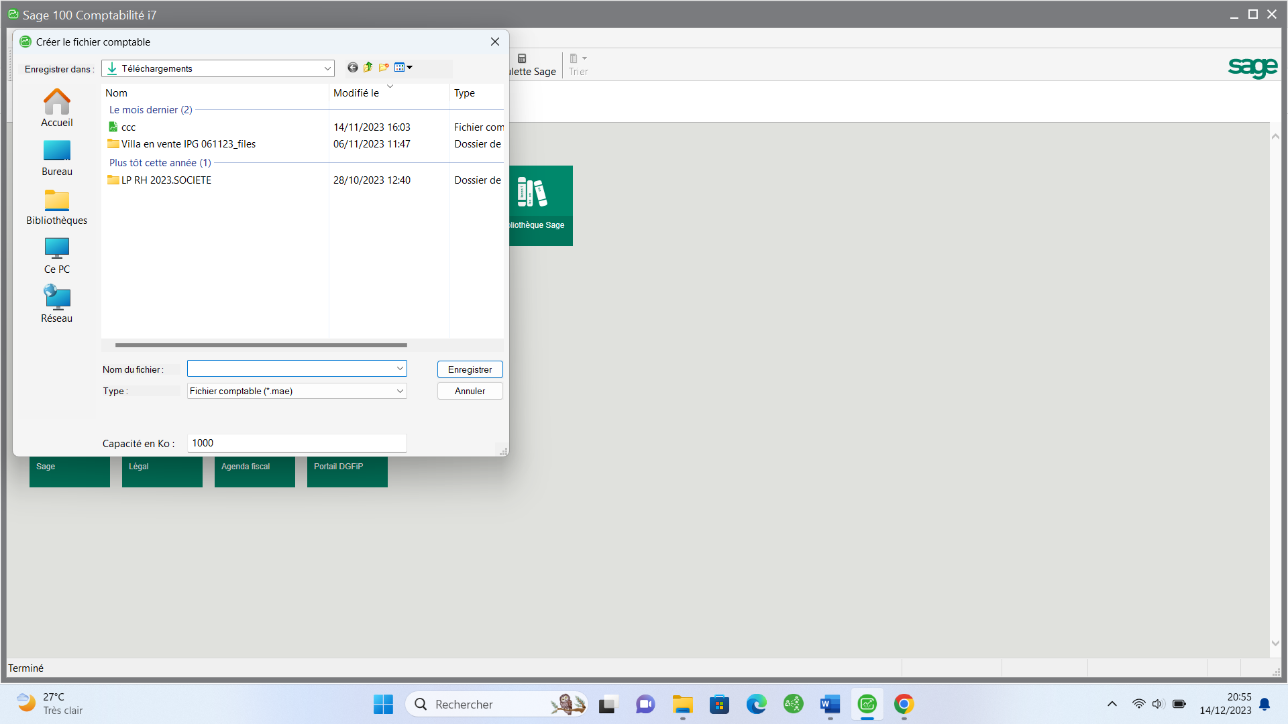Open the Trier sort dropdown

tap(578, 65)
